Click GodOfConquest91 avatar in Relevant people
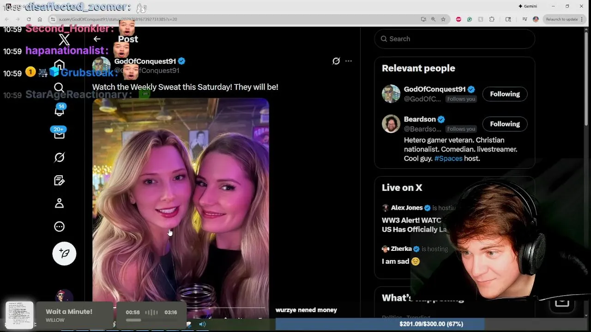 coord(391,94)
